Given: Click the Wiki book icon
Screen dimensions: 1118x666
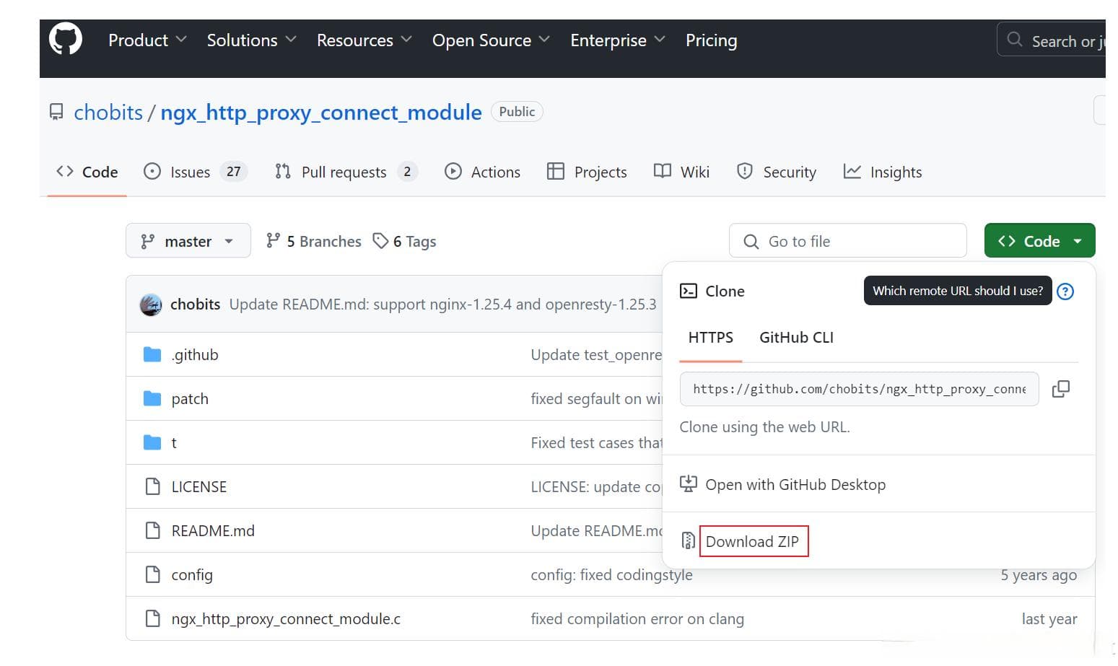Looking at the screenshot, I should point(663,171).
